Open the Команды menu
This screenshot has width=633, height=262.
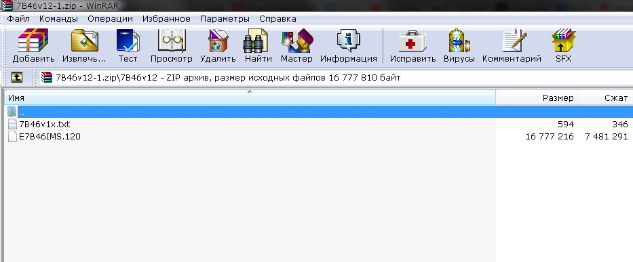pyautogui.click(x=58, y=19)
